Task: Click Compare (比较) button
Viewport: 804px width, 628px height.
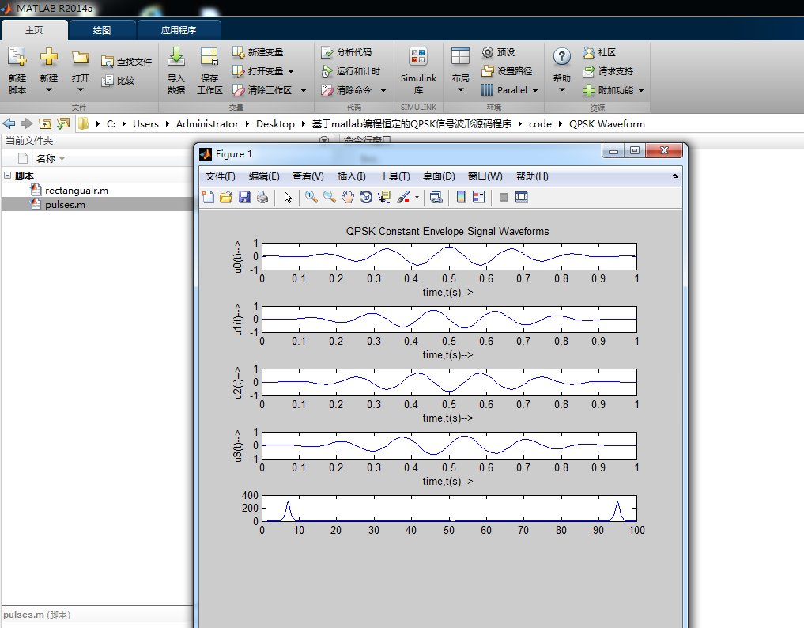Action: [x=119, y=81]
